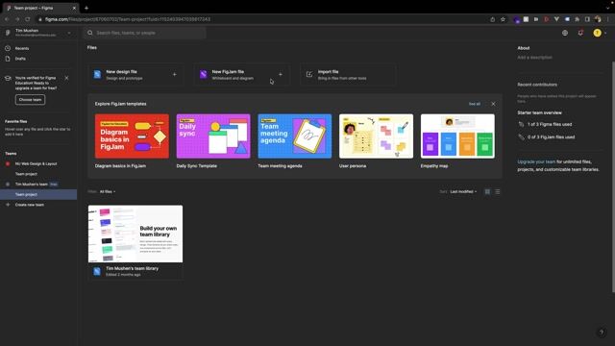The width and height of the screenshot is (615, 346).
Task: Open a new browser tab
Action: click(x=86, y=8)
